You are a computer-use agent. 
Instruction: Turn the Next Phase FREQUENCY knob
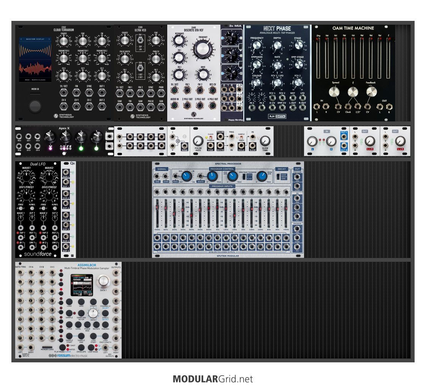point(257,45)
